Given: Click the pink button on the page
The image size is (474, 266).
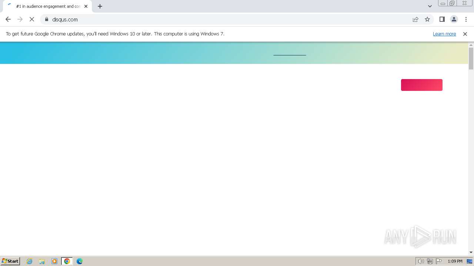Looking at the screenshot, I should coord(422,85).
